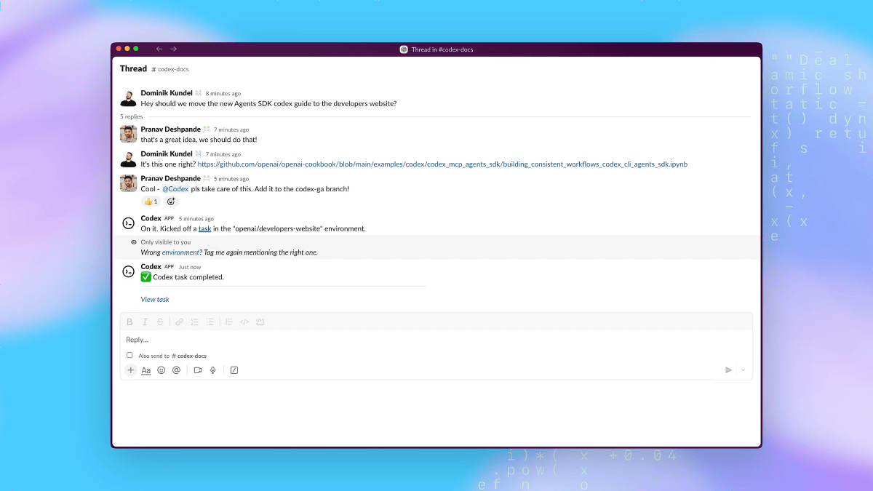Open the plus attachments menu
The image size is (873, 491).
(x=131, y=370)
